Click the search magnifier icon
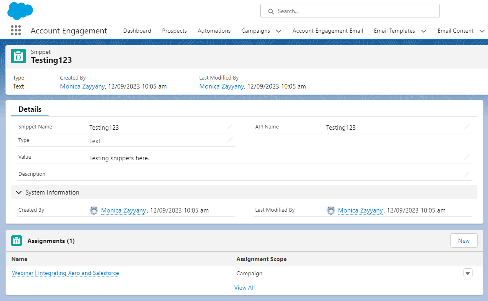This screenshot has width=488, height=301. click(271, 11)
